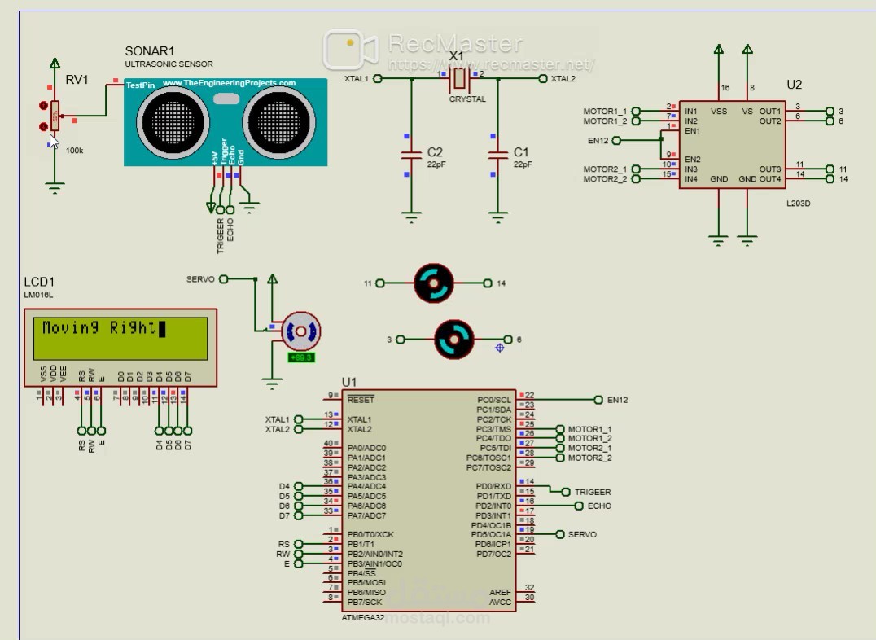The width and height of the screenshot is (876, 640).
Task: Click terminal 3 left of lower motor
Action: tap(400, 340)
